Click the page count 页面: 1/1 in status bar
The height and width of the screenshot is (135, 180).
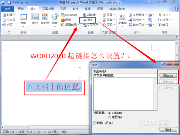point(8,132)
